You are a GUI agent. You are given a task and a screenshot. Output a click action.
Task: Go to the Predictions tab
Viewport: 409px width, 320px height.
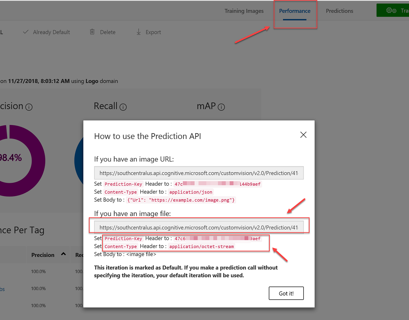tap(339, 11)
